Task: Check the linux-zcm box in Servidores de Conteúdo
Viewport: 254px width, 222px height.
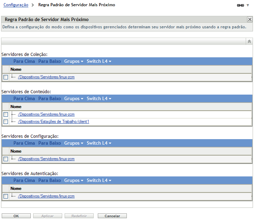Action: [6, 114]
